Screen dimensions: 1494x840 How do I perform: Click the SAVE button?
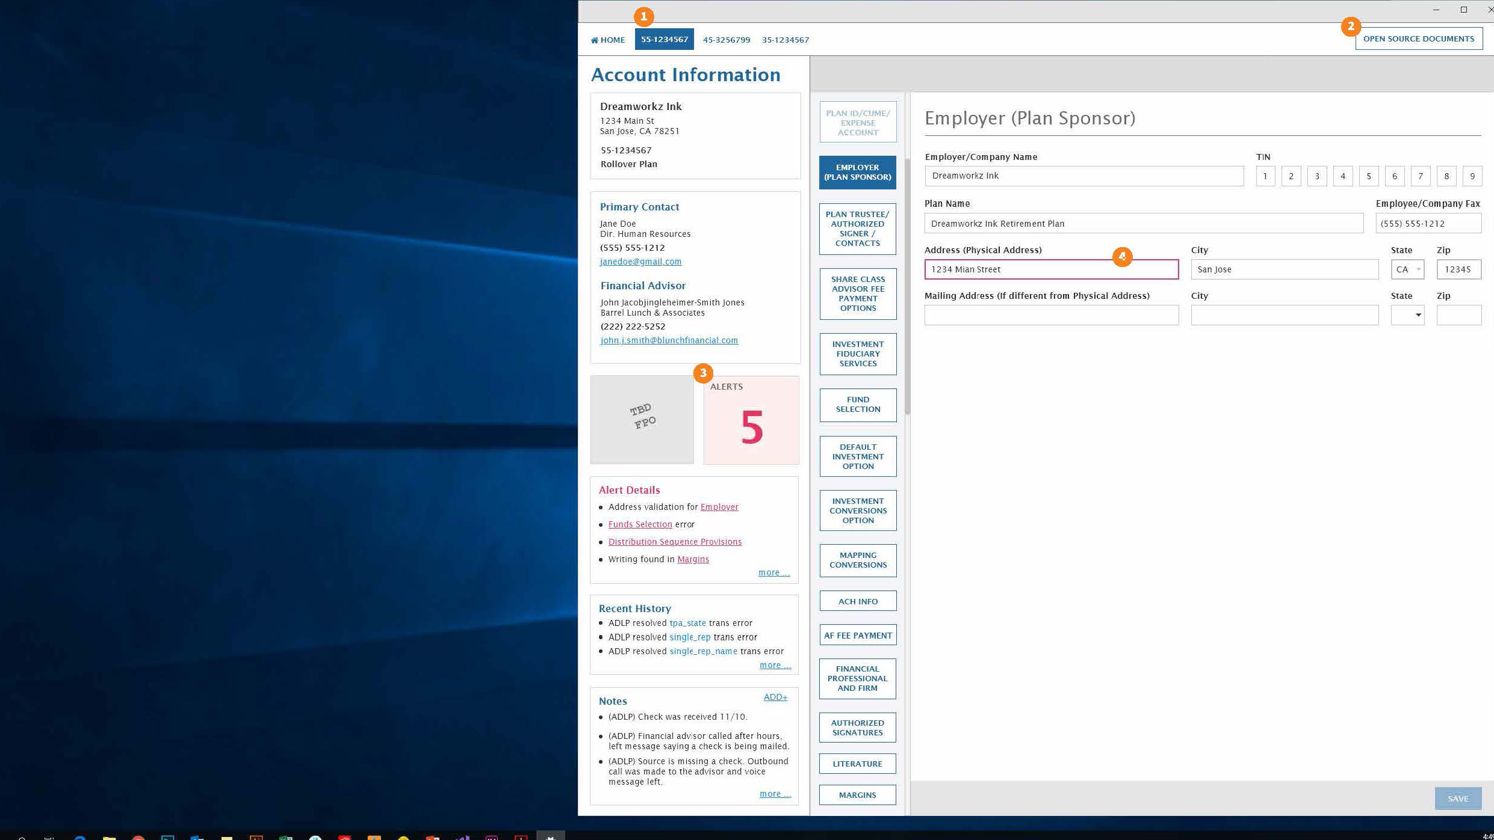click(1458, 799)
